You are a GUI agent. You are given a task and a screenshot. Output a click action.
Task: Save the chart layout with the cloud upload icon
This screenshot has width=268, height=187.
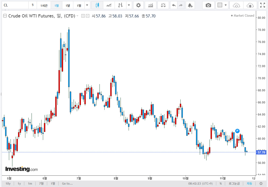click(x=250, y=5)
